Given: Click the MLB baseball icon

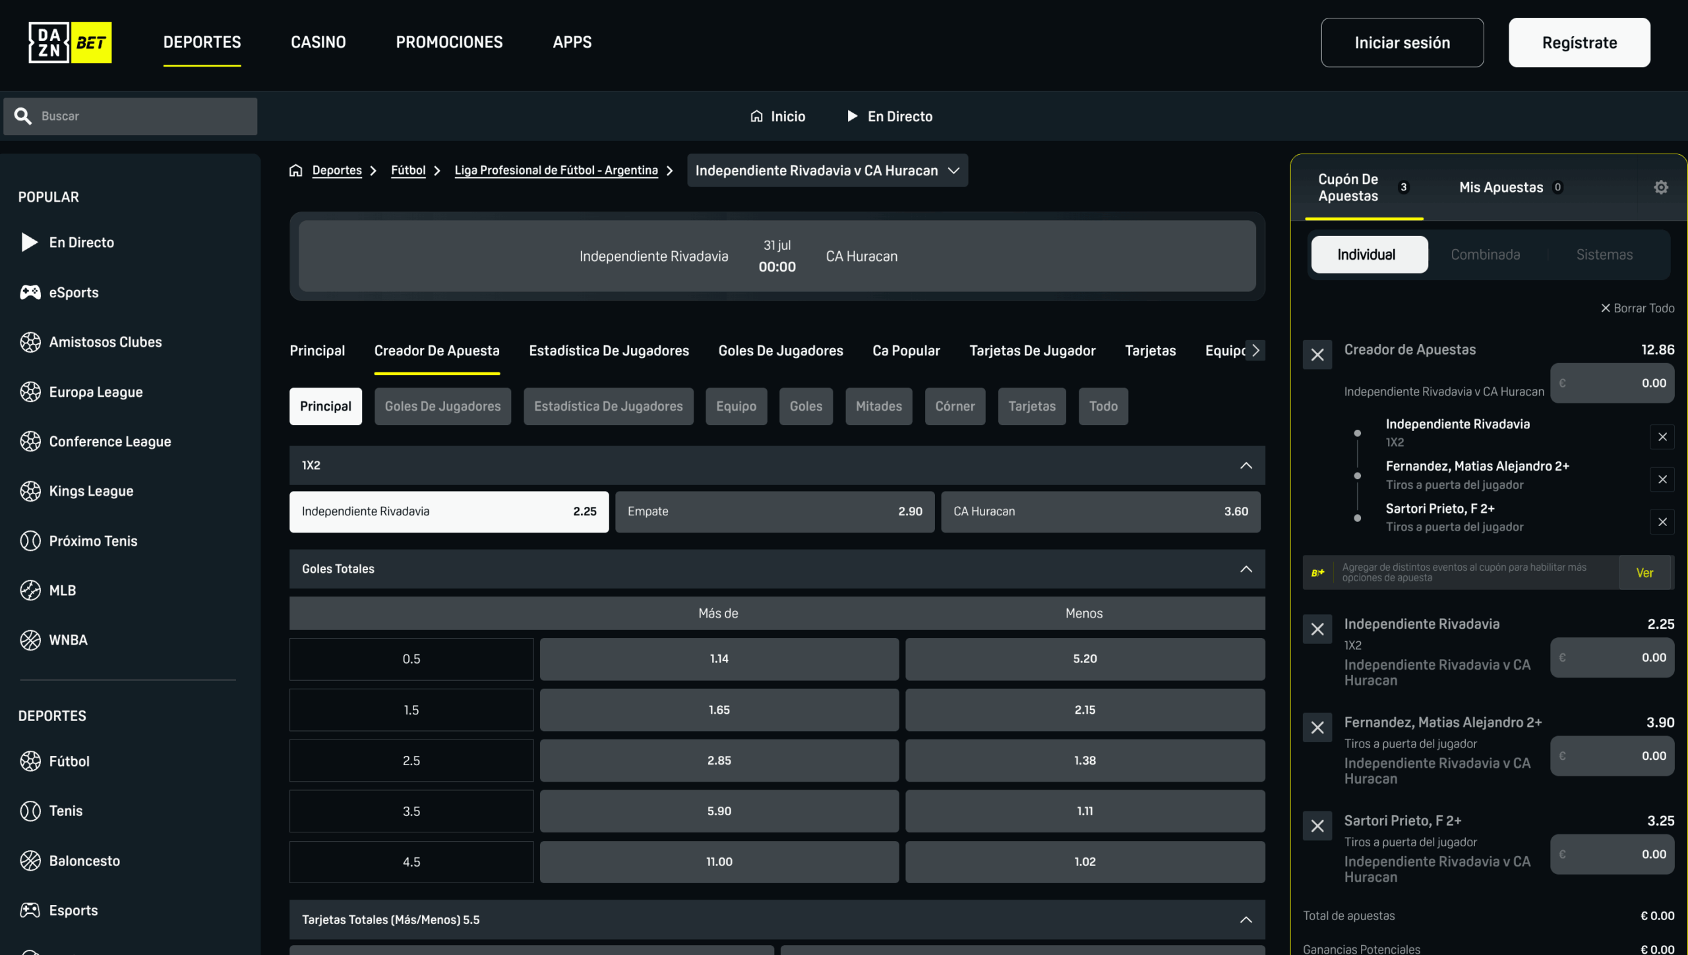Looking at the screenshot, I should point(30,590).
